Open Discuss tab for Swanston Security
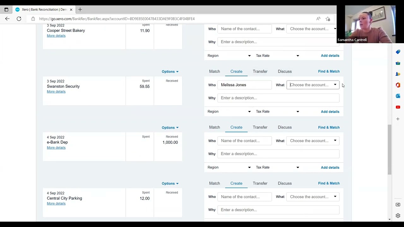 tap(285, 72)
